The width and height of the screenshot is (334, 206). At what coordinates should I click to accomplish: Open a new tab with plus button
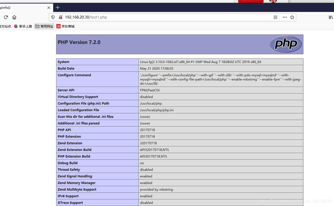pyautogui.click(x=58, y=7)
